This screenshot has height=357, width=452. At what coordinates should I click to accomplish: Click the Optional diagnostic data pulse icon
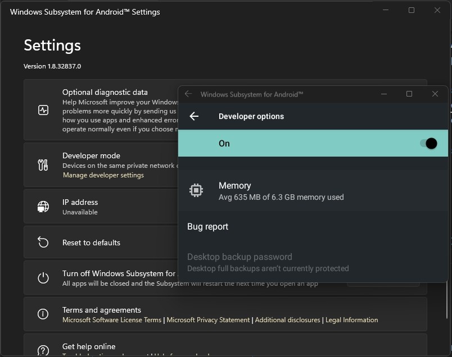click(x=43, y=110)
